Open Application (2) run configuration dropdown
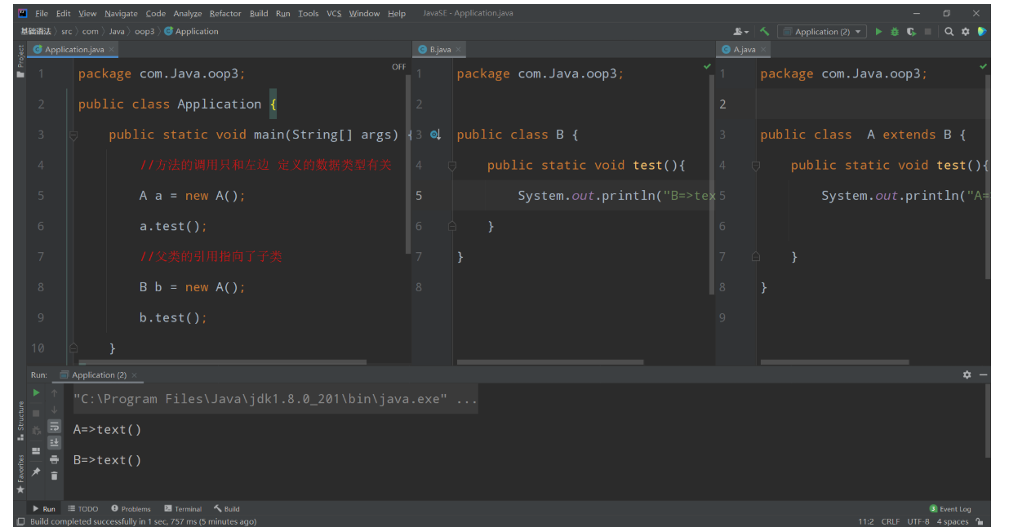This screenshot has width=1009, height=527. 821,32
